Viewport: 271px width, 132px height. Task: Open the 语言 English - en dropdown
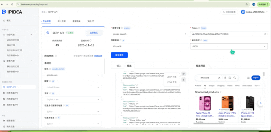pyautogui.click(x=73, y=100)
